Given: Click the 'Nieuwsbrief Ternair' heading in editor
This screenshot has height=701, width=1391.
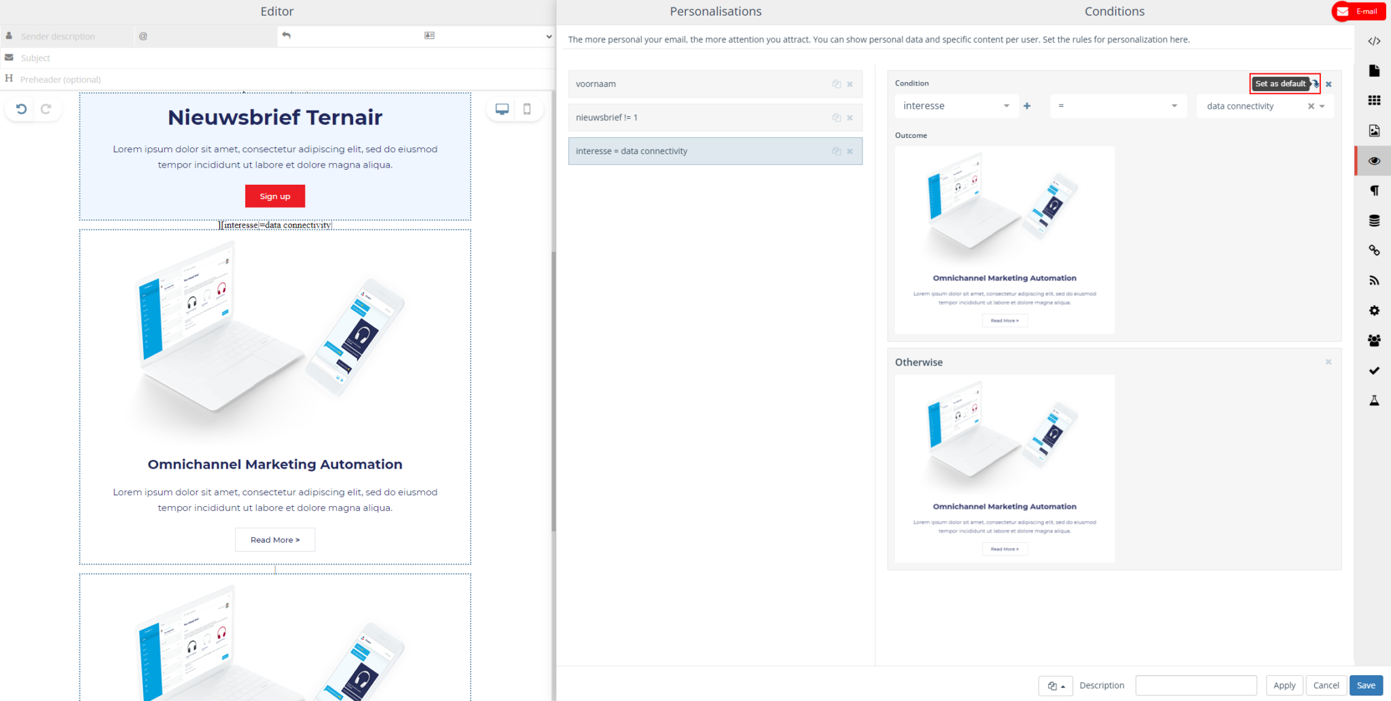Looking at the screenshot, I should pos(275,118).
